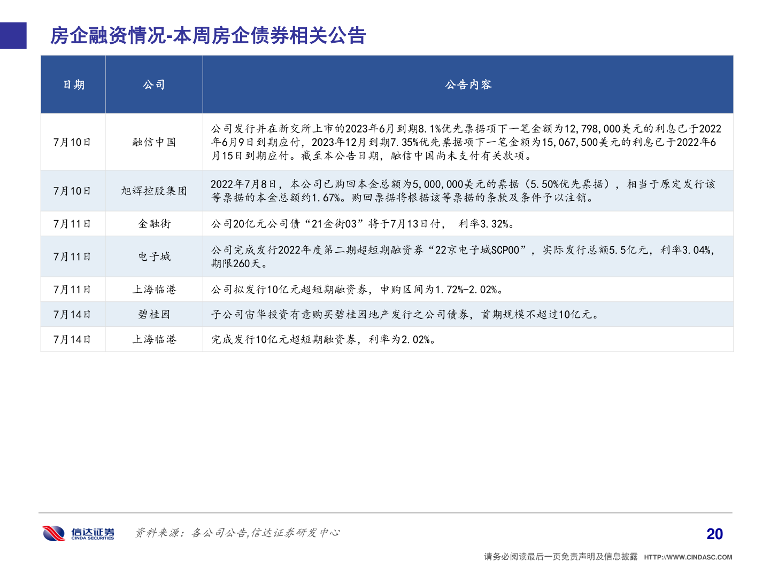Select the 融信中国 company cell
This screenshot has height=577, width=770.
[x=154, y=142]
